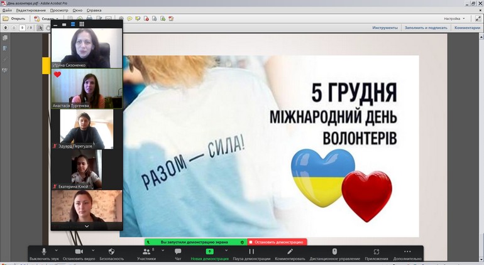Expand the share options arrow beside Новая демонстрация
484x265 pixels.
click(226, 250)
